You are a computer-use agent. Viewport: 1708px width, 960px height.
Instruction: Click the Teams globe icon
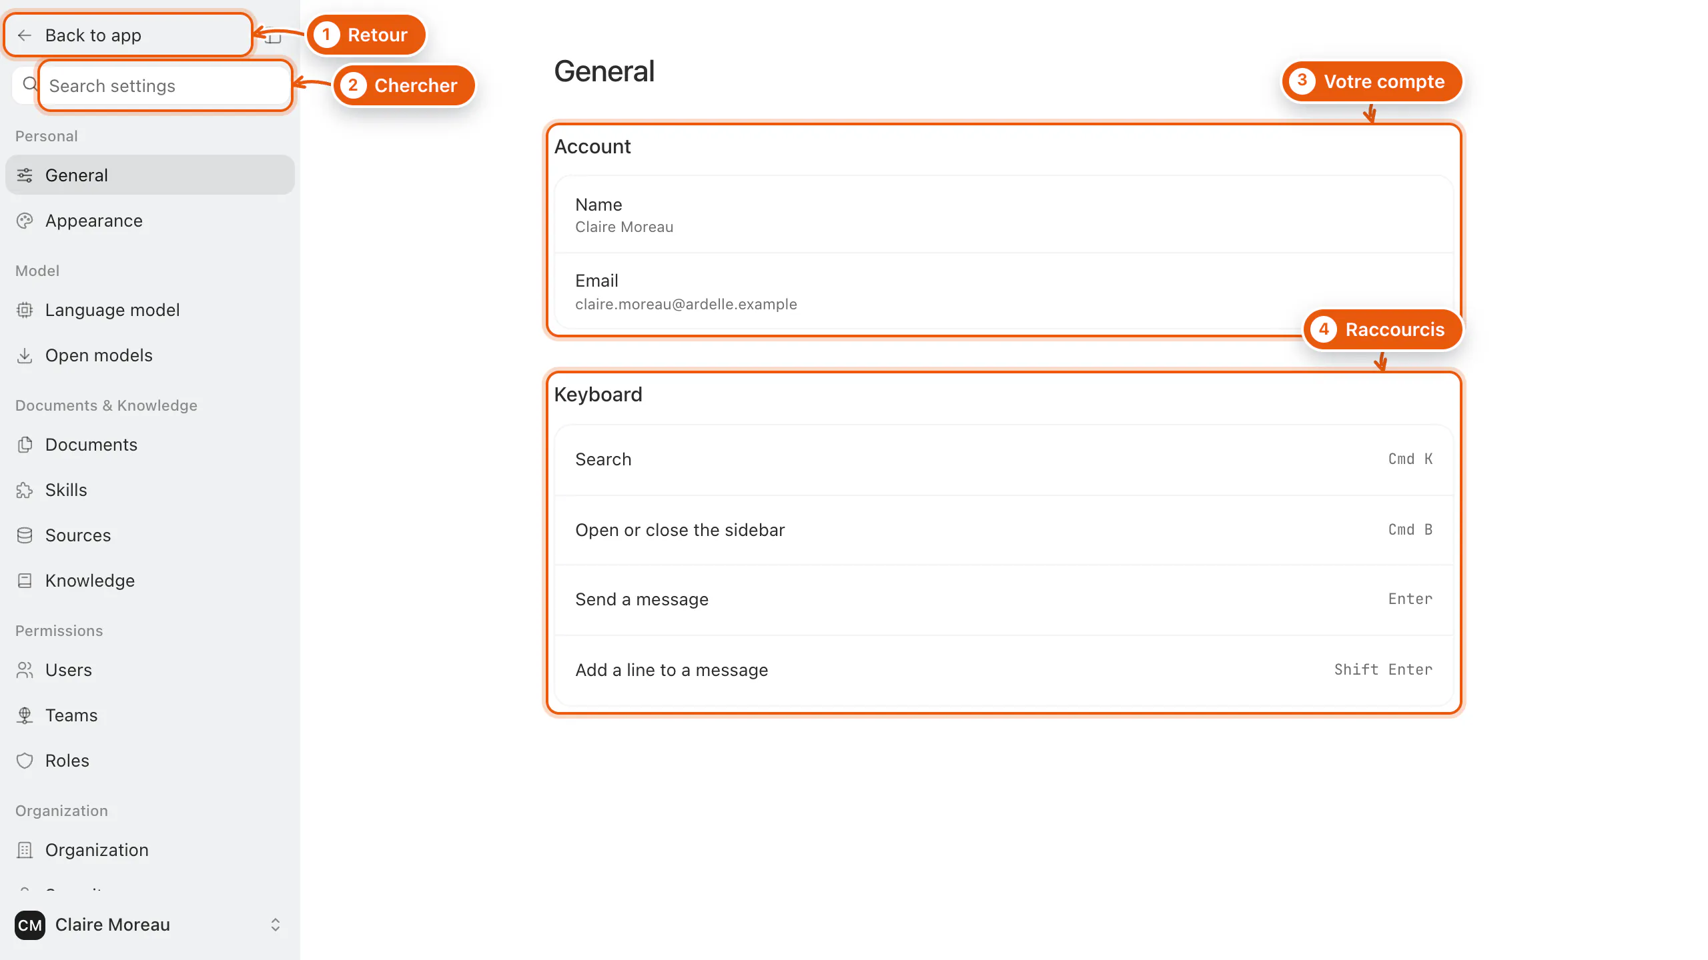(x=25, y=715)
